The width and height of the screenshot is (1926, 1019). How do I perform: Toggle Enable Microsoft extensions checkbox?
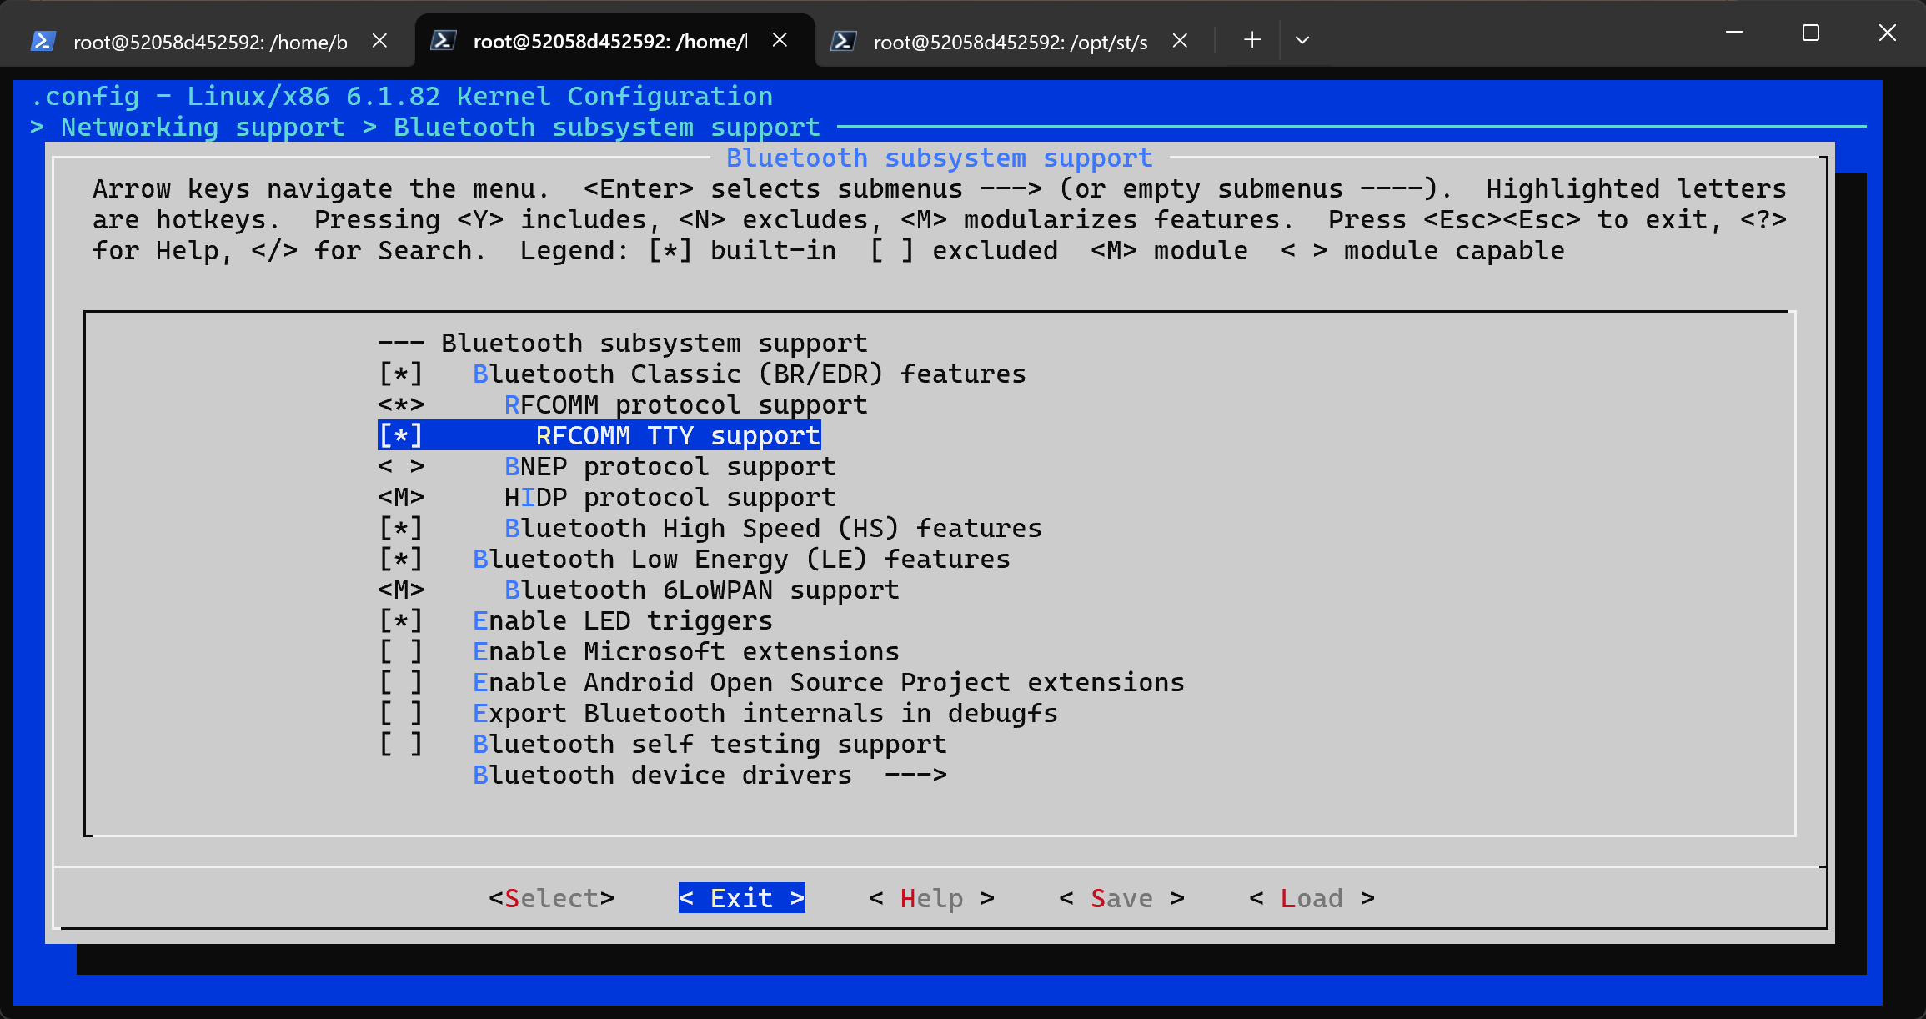[x=401, y=651]
